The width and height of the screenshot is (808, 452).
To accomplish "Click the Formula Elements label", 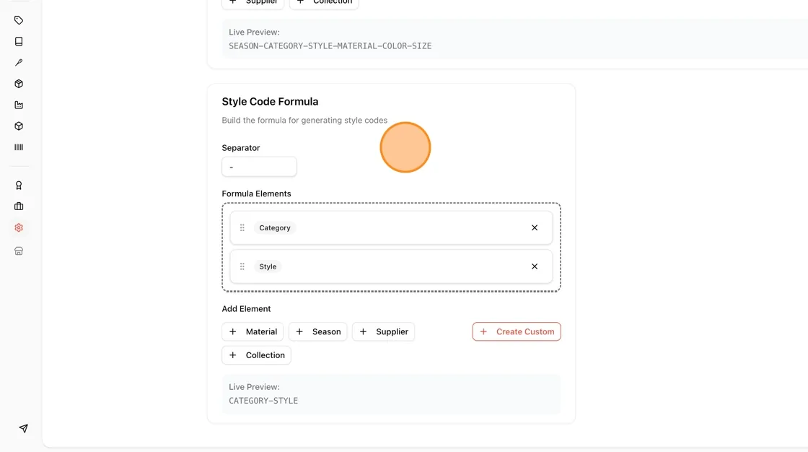I will click(257, 194).
